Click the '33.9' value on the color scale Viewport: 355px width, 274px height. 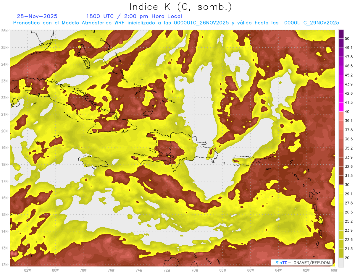point(349,157)
